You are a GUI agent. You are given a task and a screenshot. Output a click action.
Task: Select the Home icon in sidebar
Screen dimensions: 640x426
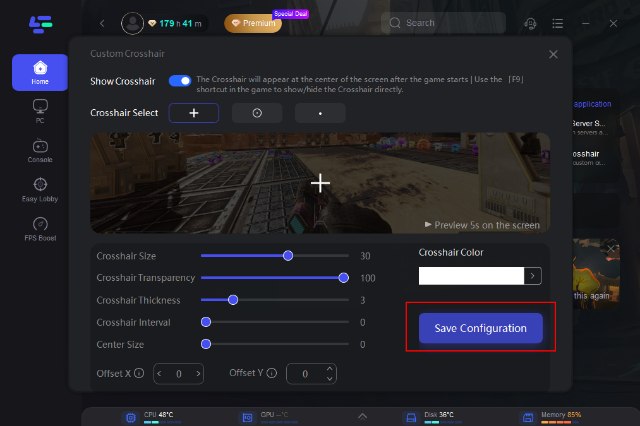pyautogui.click(x=40, y=72)
